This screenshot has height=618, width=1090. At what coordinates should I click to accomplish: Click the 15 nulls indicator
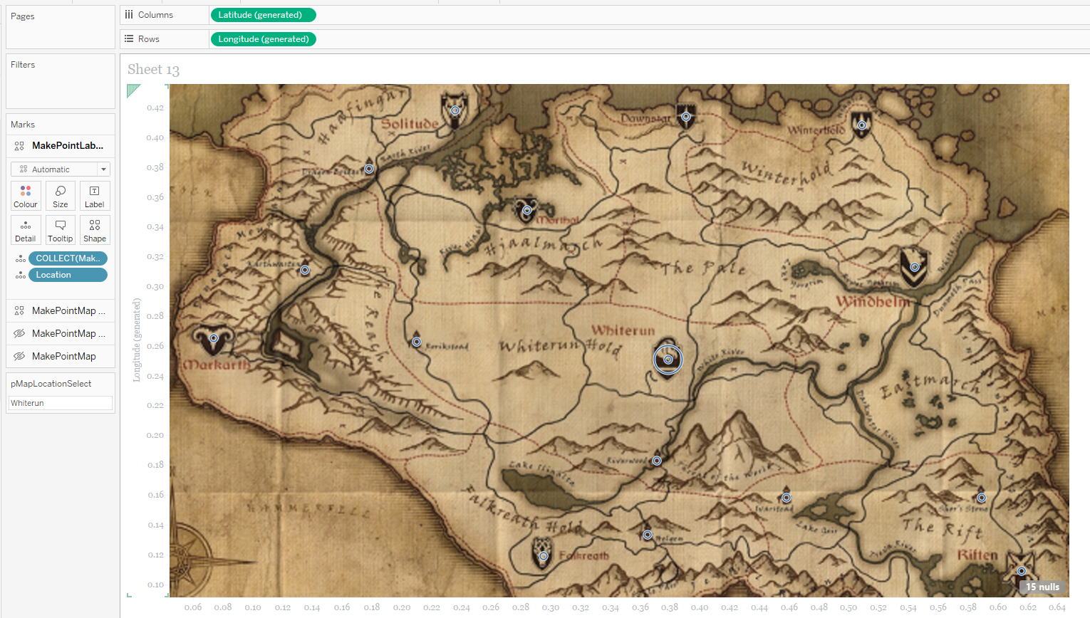(1042, 587)
